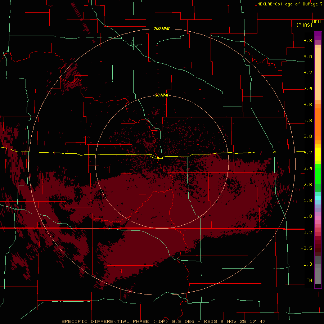
Task: Click the TH label at the legend bottom
Action: [x=309, y=280]
